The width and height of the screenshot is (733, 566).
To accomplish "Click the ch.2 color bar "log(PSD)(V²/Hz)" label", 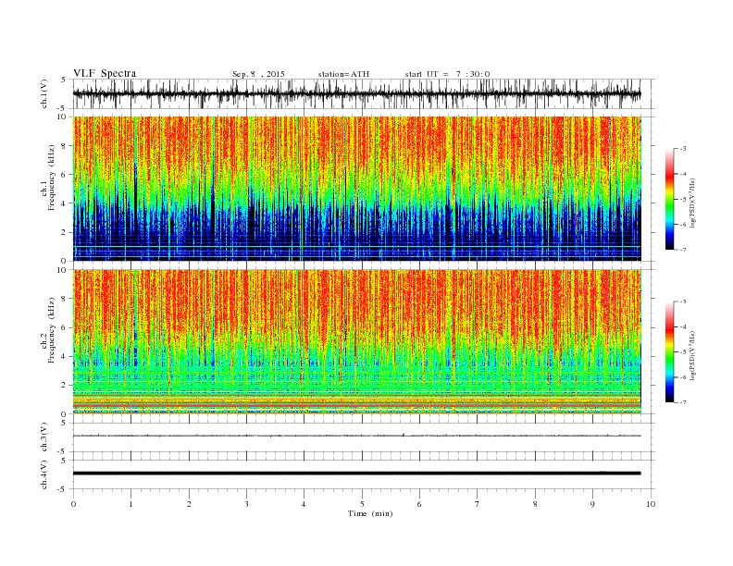I will [x=692, y=355].
